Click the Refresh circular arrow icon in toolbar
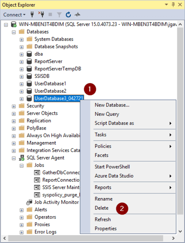Image resolution: width=185 pixels, height=243 pixels. point(68,15)
